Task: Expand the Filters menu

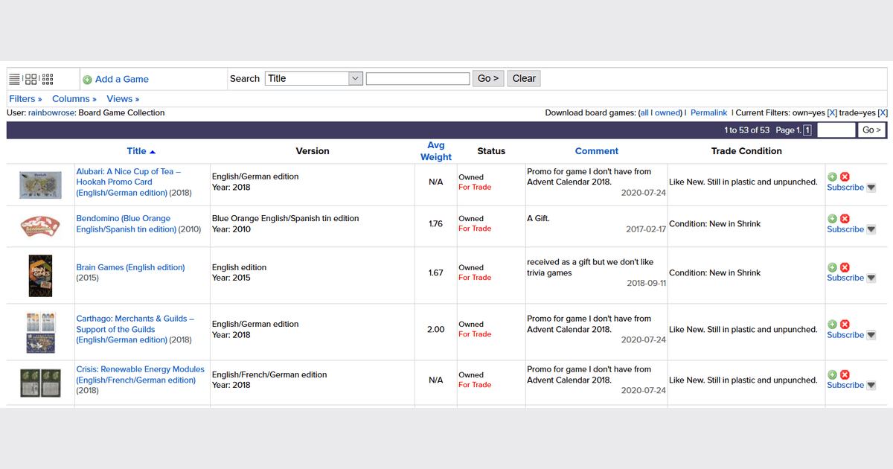Action: click(25, 98)
